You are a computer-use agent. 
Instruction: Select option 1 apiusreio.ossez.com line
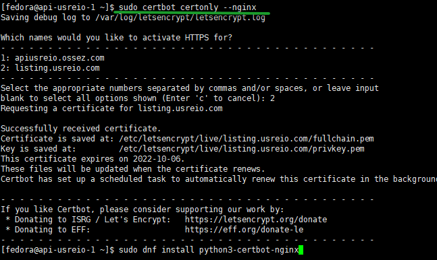[x=53, y=58]
